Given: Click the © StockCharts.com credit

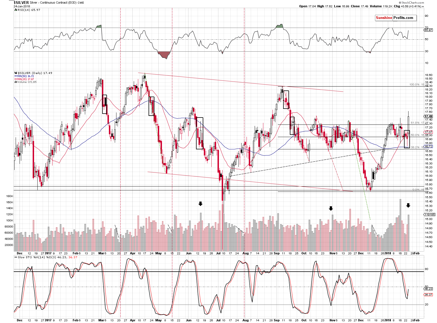Looking at the screenshot, I should pyautogui.click(x=411, y=3).
